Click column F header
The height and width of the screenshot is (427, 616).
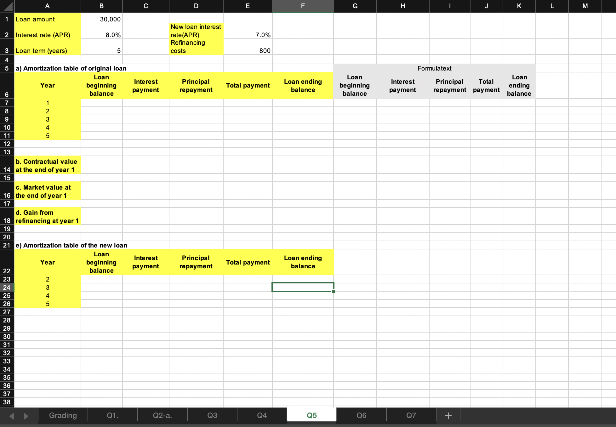click(x=302, y=6)
